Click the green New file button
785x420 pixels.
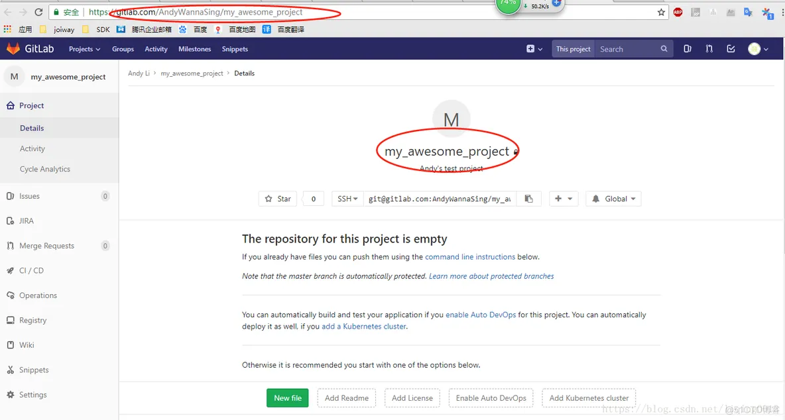(287, 398)
